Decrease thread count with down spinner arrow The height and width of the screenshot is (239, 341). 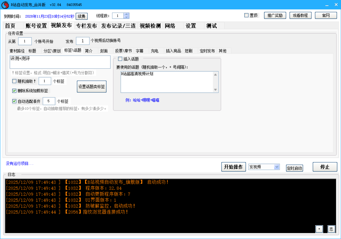(x=126, y=17)
